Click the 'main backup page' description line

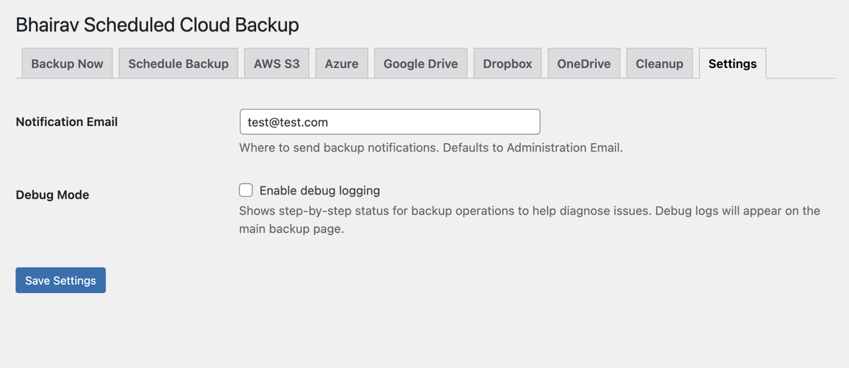291,229
